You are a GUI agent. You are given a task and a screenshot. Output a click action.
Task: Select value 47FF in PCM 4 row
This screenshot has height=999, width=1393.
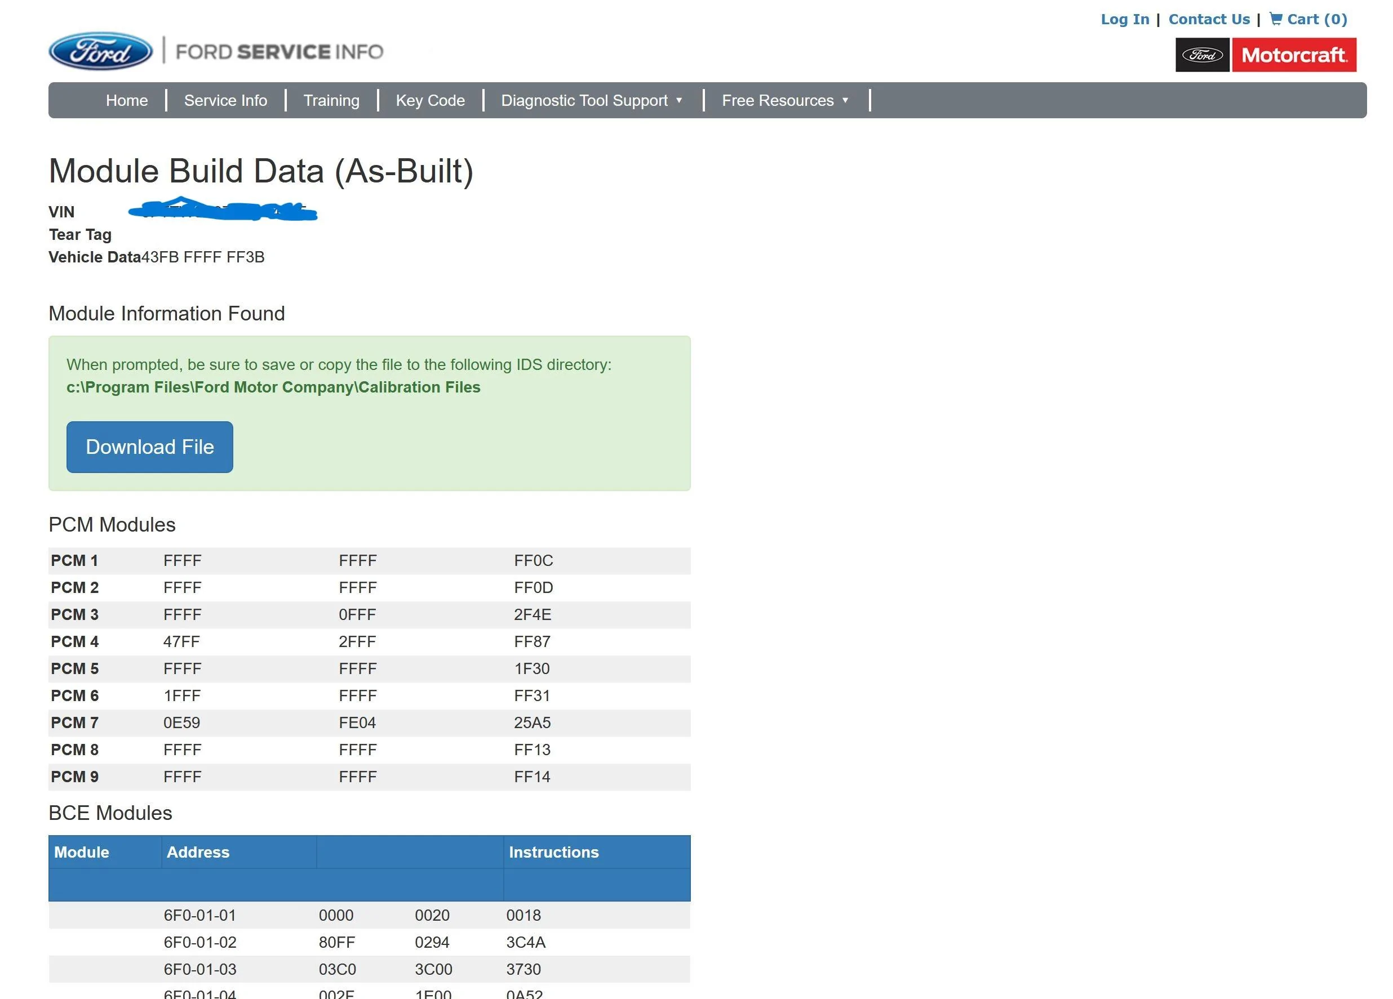coord(182,641)
